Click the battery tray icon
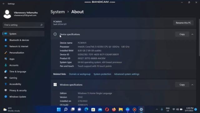Screen dimensions: 200x113 [x=181, y=110]
